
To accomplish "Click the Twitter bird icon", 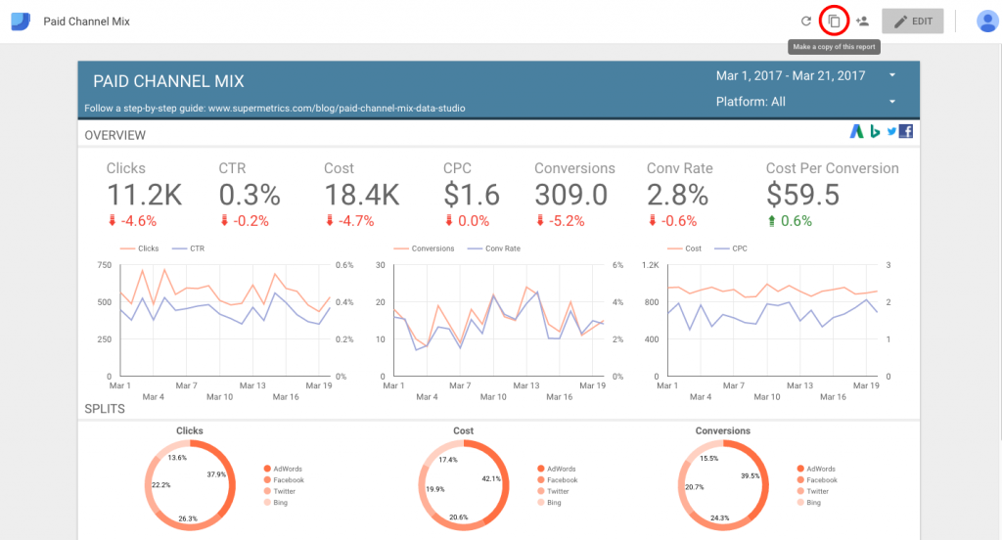I will tap(890, 132).
